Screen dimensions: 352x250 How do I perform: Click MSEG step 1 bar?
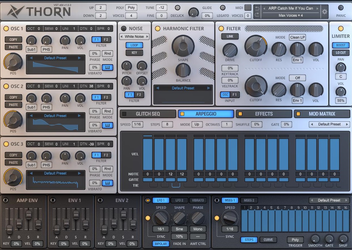coord(244,220)
